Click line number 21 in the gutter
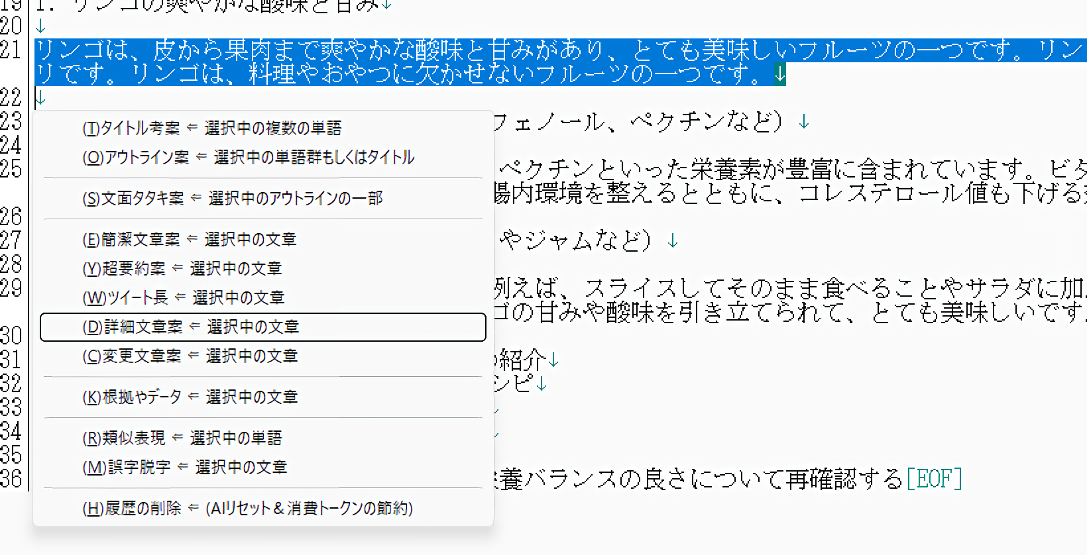 tap(11, 50)
